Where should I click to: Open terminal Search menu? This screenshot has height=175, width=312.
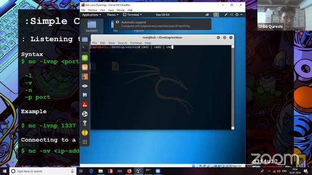(122, 43)
